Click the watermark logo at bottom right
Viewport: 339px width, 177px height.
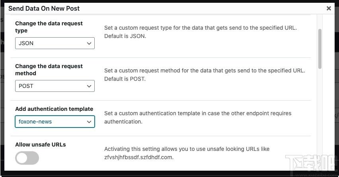point(311,164)
